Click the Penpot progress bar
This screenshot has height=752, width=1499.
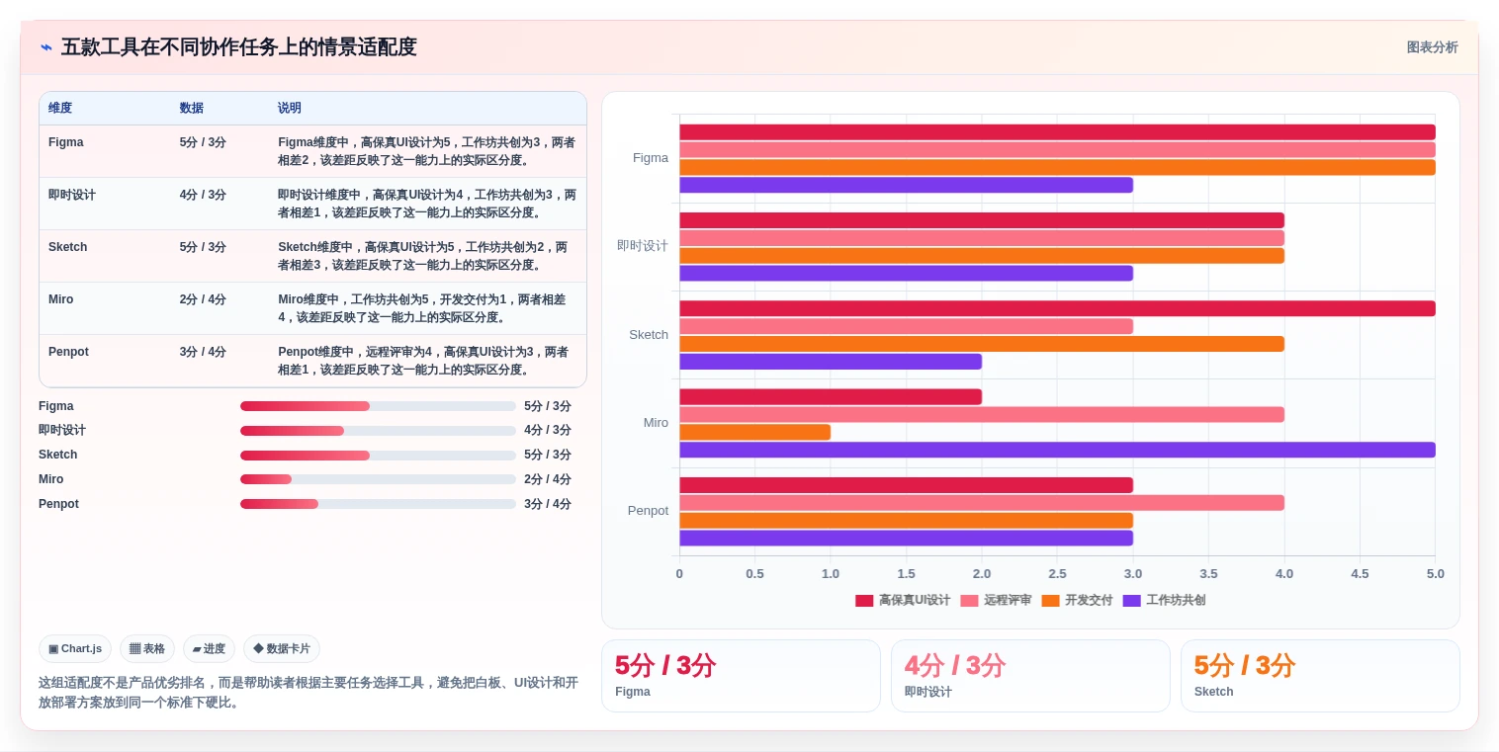point(378,504)
